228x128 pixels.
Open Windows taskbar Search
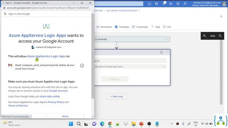coord(79,124)
